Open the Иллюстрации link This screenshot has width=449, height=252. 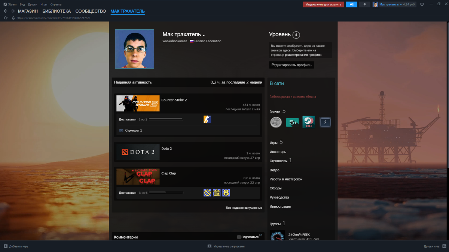280,207
